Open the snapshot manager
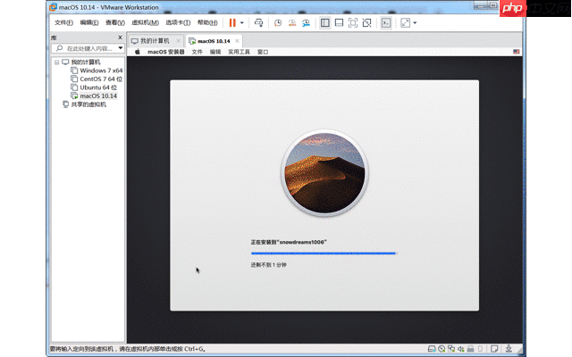The height and width of the screenshot is (357, 572). pyautogui.click(x=306, y=23)
